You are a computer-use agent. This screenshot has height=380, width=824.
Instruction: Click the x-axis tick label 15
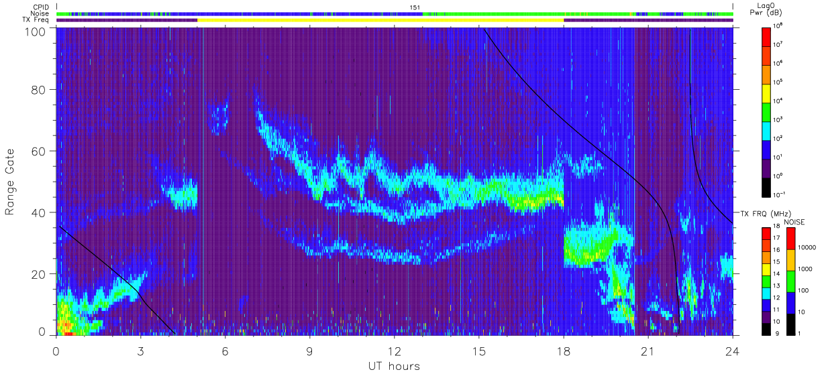[478, 351]
